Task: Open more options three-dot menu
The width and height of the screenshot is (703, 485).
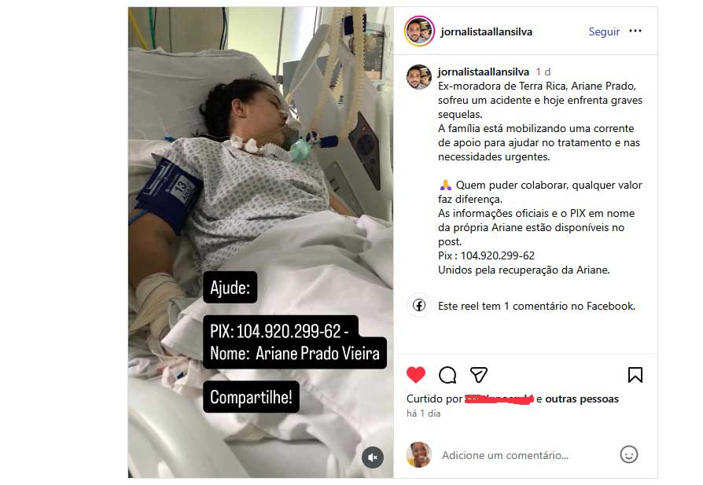Action: coord(635,31)
